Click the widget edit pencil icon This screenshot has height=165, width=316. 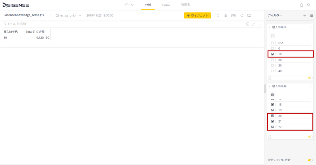click(253, 24)
